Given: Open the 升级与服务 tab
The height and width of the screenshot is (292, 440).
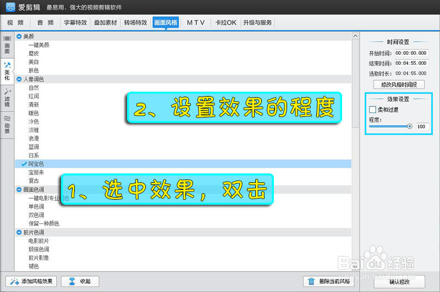Looking at the screenshot, I should click(x=257, y=23).
